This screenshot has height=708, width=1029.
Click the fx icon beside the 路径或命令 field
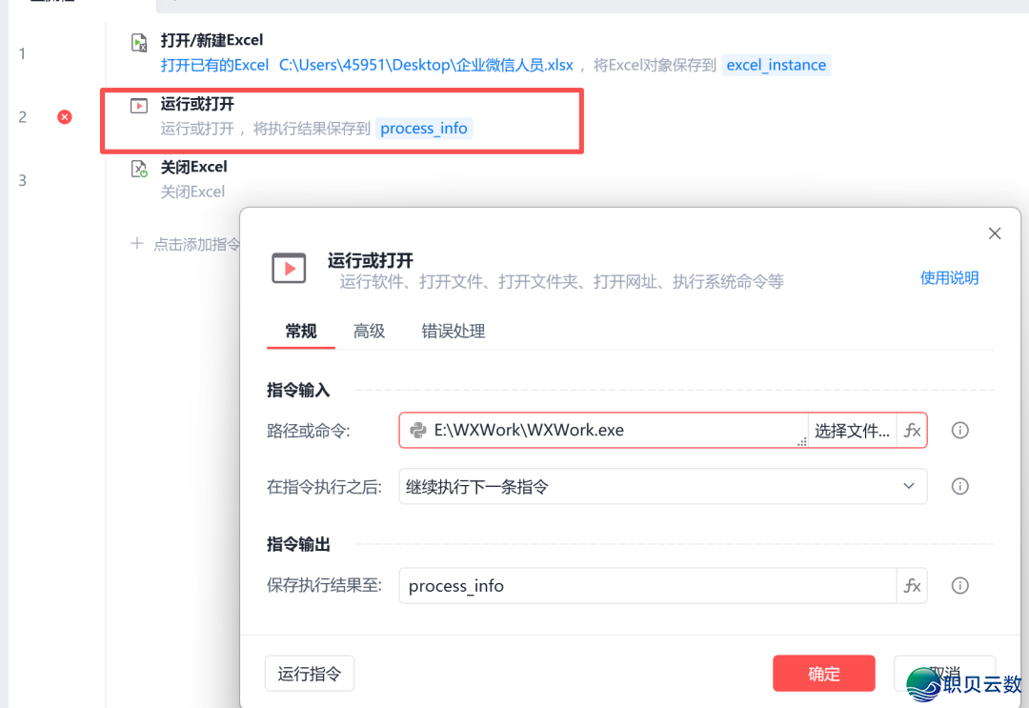point(912,430)
